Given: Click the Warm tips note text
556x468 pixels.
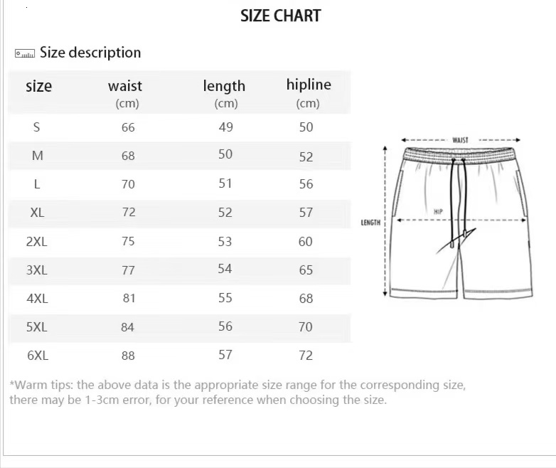Looking at the screenshot, I should pyautogui.click(x=237, y=392).
